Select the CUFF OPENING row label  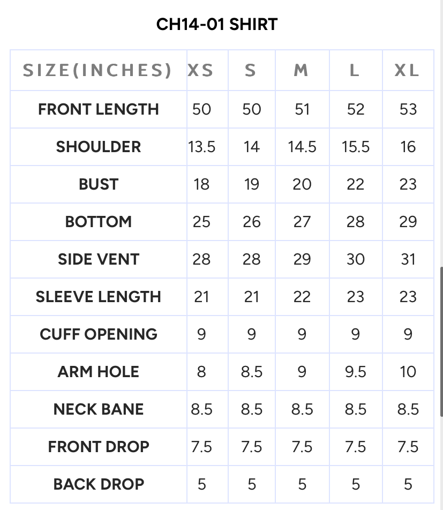pos(99,334)
